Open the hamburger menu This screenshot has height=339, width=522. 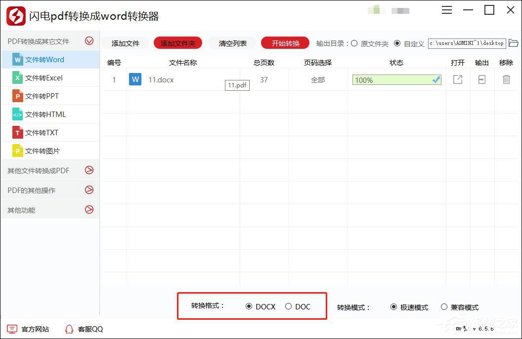click(446, 9)
